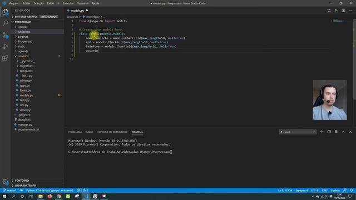Viewport: 356px width, 200px height.
Task: Collapse the PROGRESSAO root folder
Action: tap(23, 22)
